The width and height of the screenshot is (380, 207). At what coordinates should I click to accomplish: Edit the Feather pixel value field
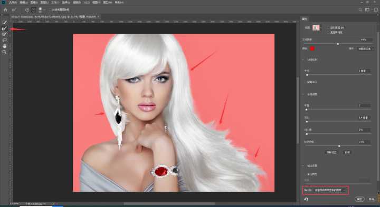point(365,117)
